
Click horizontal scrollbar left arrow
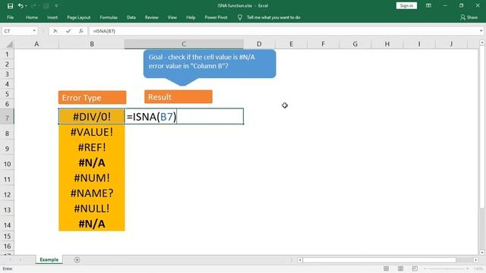(x=300, y=259)
